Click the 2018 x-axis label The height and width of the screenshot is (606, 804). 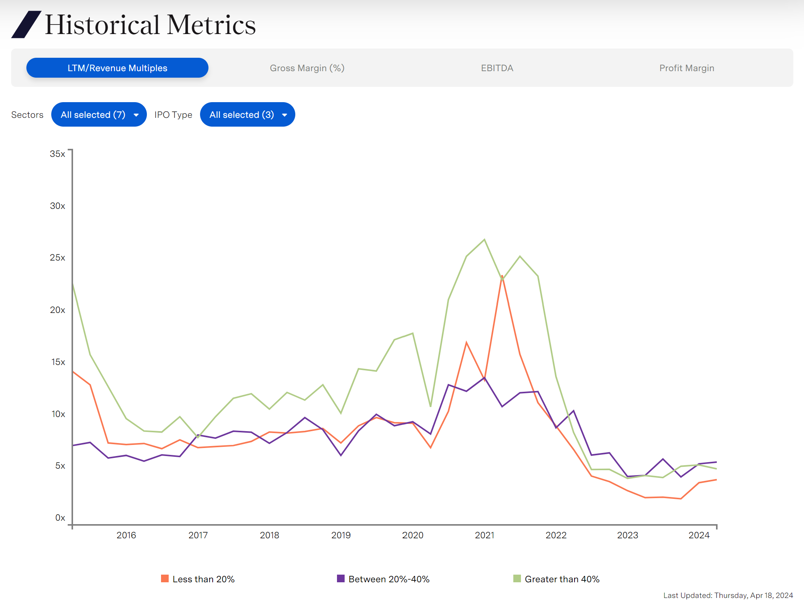click(x=270, y=535)
